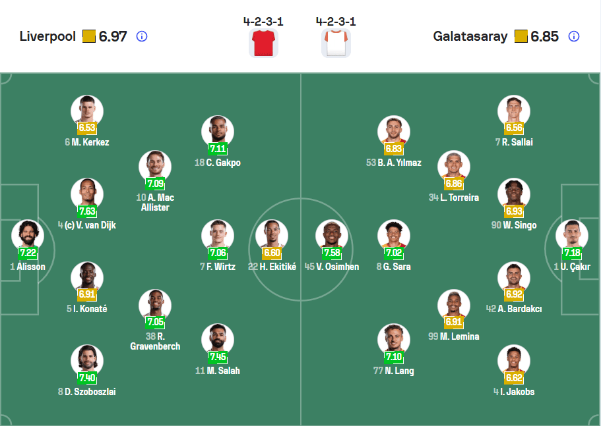Click the info icon next to Liverpool rating

coord(142,36)
